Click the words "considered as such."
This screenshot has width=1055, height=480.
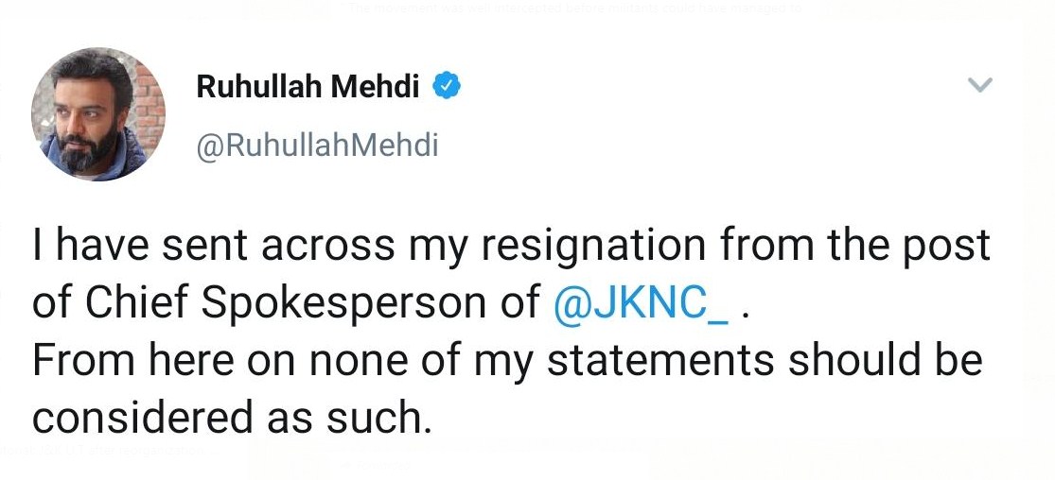(x=231, y=418)
